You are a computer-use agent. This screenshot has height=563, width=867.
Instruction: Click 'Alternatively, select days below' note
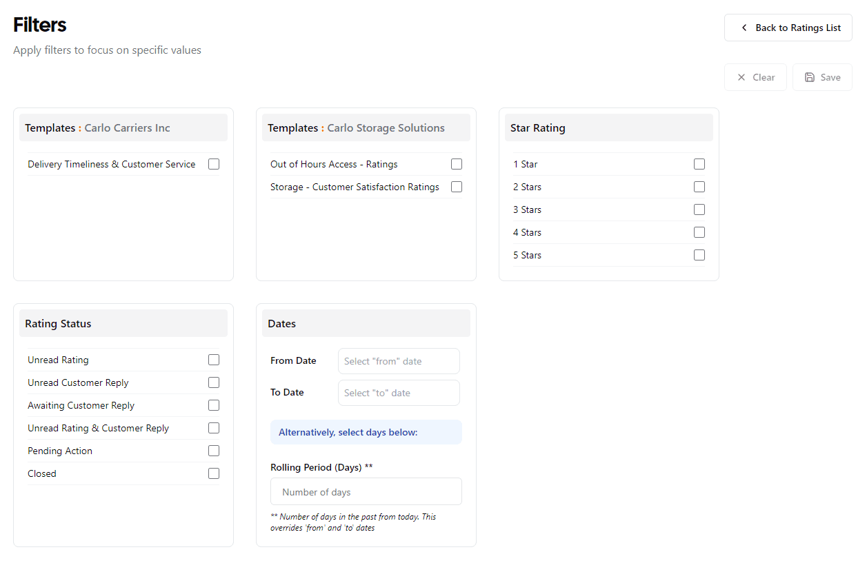(366, 432)
